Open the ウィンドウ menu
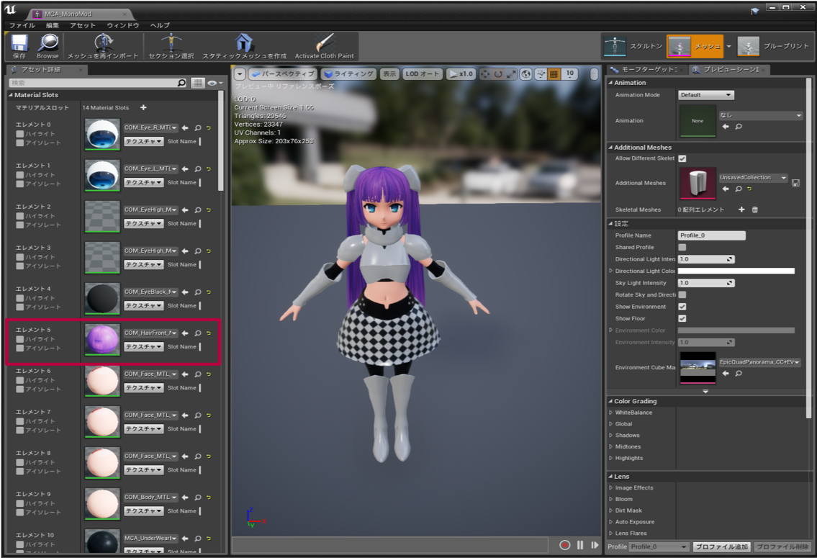Viewport: 817px width, 558px height. 122,25
